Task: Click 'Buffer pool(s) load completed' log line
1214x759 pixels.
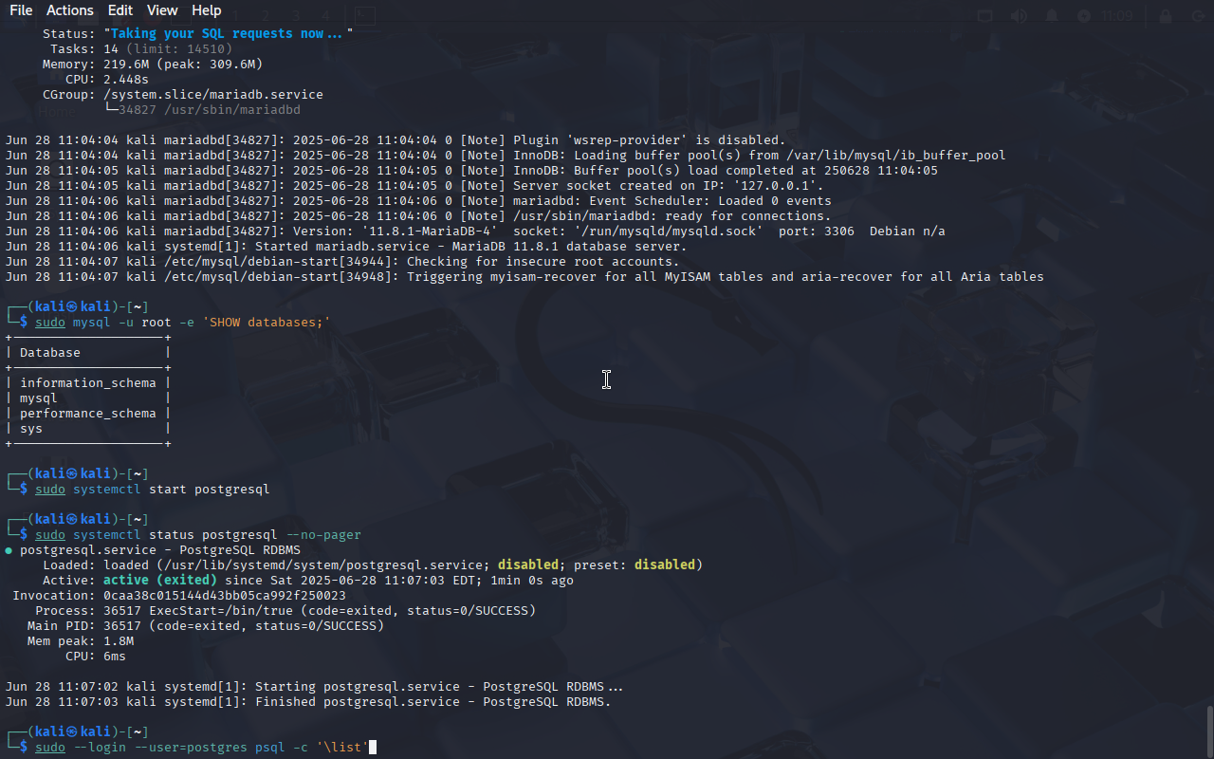Action: (471, 171)
